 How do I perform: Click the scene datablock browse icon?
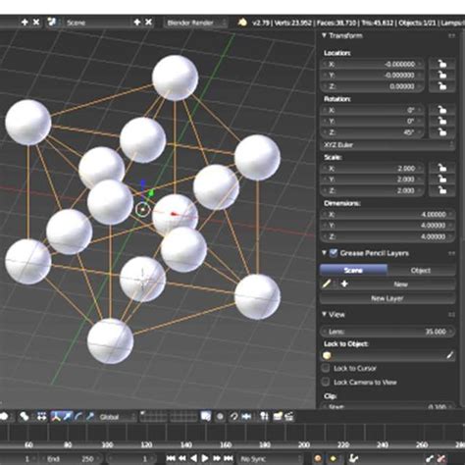pos(52,23)
